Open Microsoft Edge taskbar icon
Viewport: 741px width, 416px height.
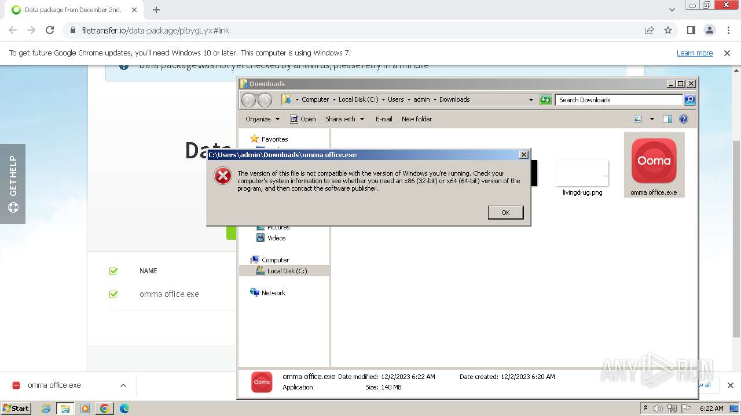124,408
